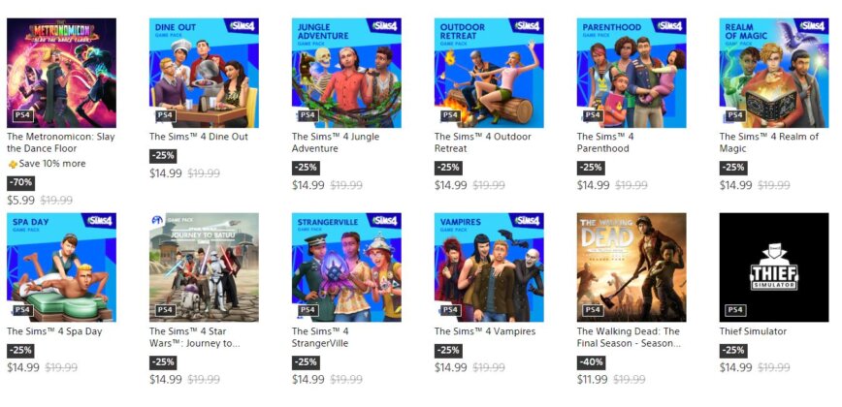View the Vampires game pack cover

pyautogui.click(x=489, y=267)
